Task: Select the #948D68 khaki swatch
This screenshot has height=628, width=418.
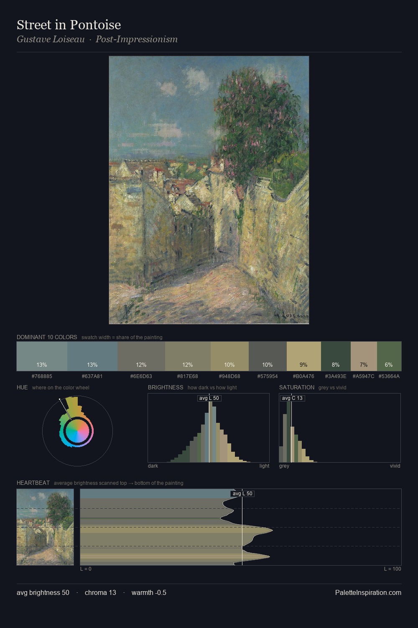Action: [229, 356]
